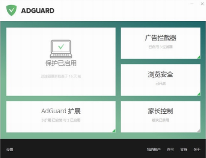The width and height of the screenshot is (206, 158).
Task: Click the 3 扩展 已安装 与 2 已启用 text
Action: point(61,120)
